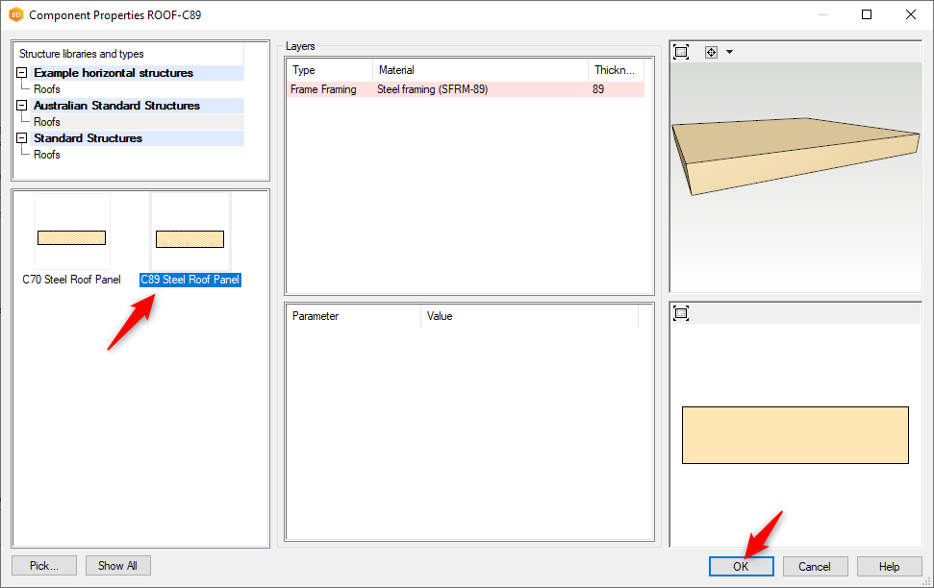Click zoom-to-fit icon in 3D preview
This screenshot has width=934, height=588.
[681, 52]
